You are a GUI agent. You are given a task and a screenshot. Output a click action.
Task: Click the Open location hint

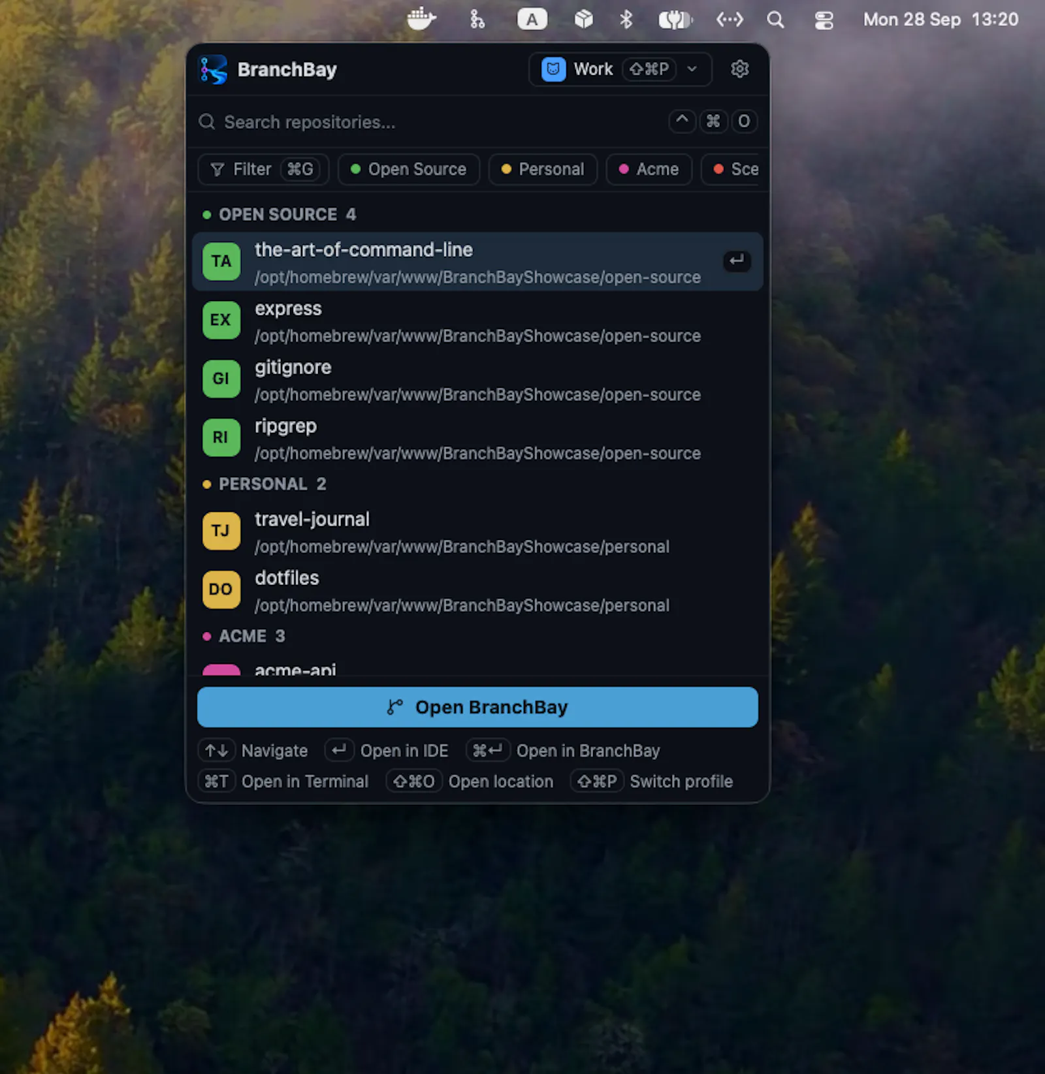(x=470, y=782)
